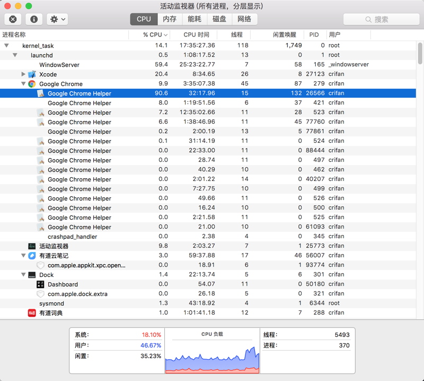
Task: Click the 闲置 35.23% value
Action: (151, 356)
